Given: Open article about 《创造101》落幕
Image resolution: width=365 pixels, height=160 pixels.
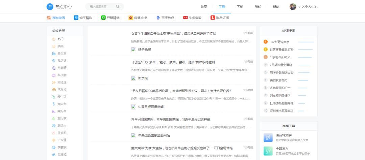Looking at the screenshot, I should [x=173, y=62].
